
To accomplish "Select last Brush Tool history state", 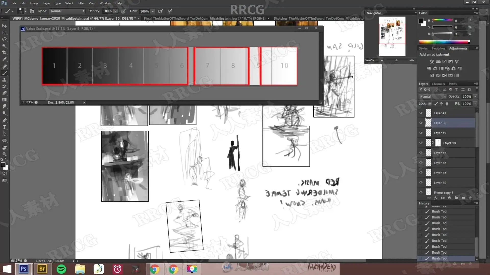I will (x=446, y=258).
